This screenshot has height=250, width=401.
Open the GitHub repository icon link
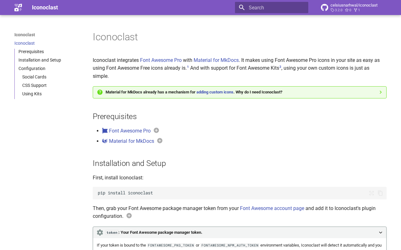click(x=325, y=7)
